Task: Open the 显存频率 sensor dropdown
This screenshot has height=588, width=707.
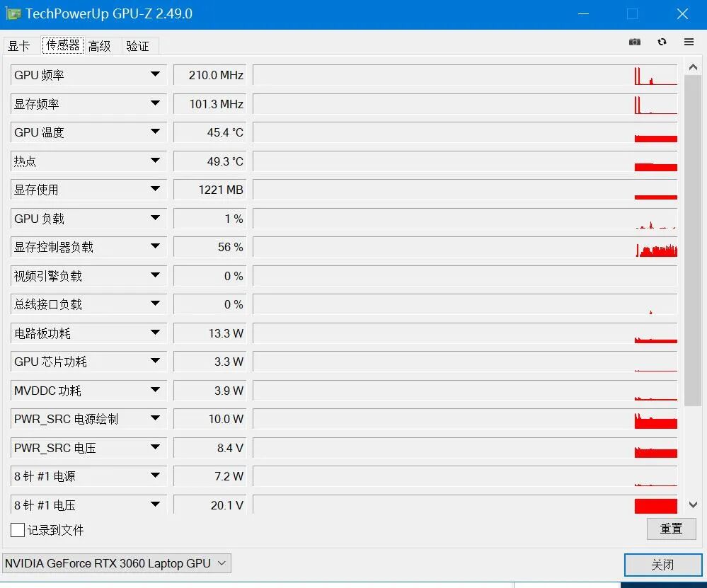Action: click(155, 103)
